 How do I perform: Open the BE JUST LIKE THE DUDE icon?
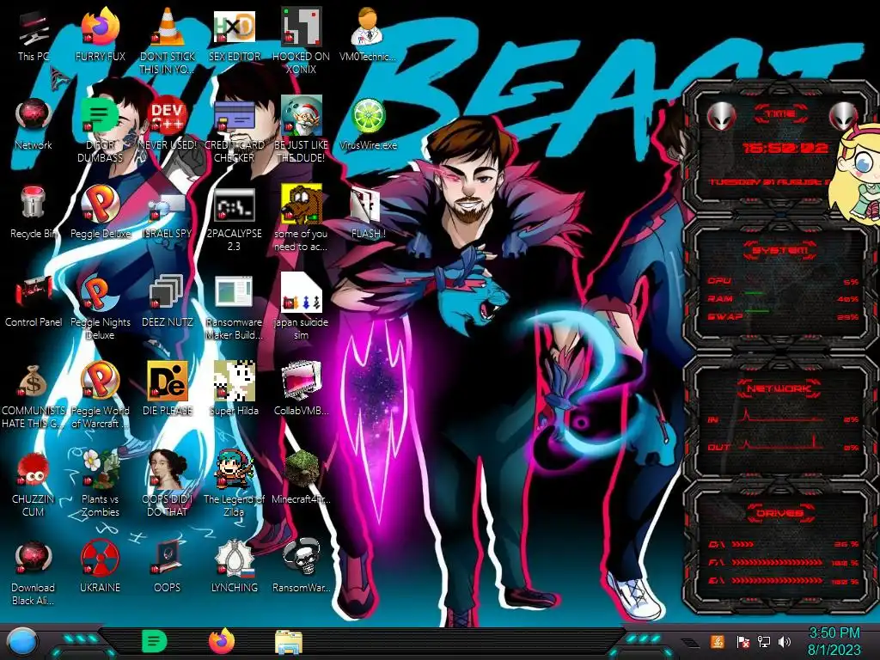click(301, 129)
